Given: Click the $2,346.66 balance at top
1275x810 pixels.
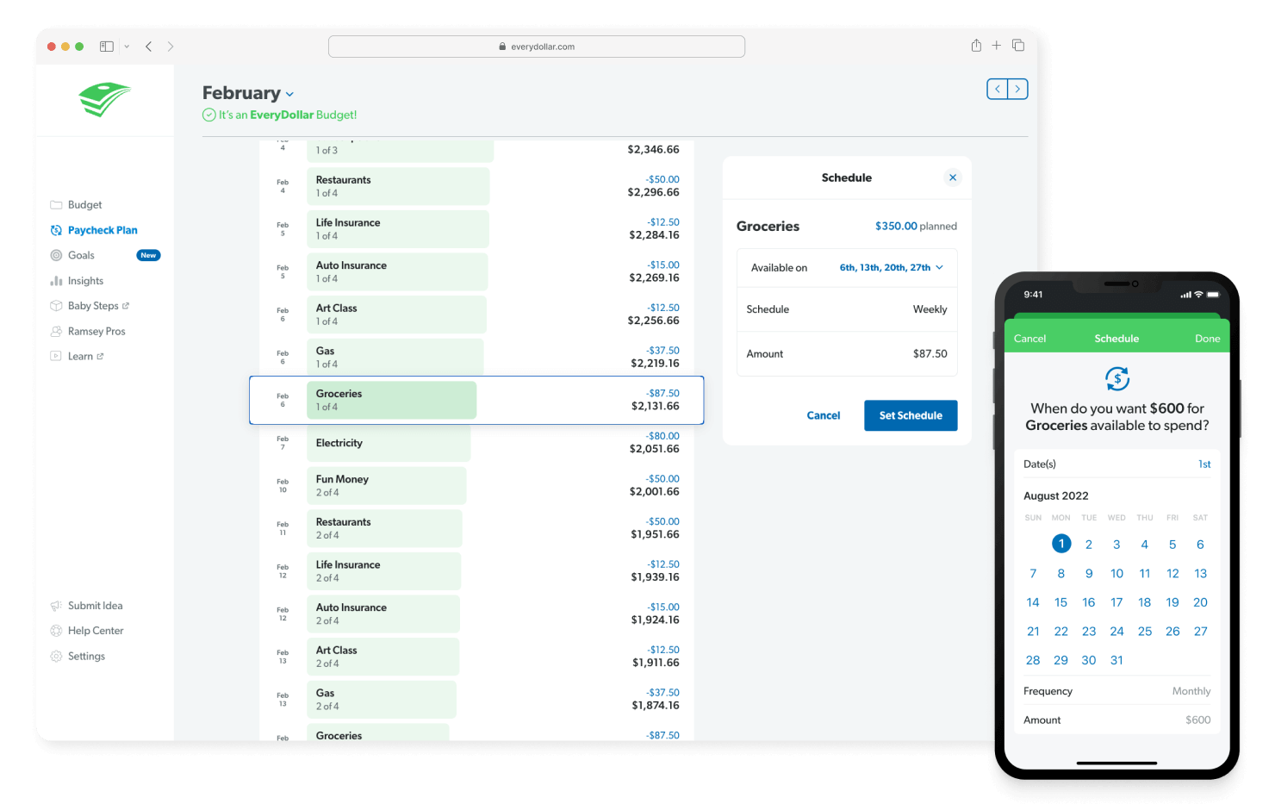Looking at the screenshot, I should tap(653, 150).
